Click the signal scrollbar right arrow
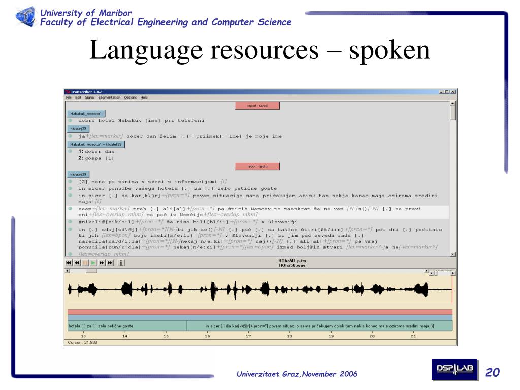This screenshot has height=390, width=520. click(x=426, y=271)
